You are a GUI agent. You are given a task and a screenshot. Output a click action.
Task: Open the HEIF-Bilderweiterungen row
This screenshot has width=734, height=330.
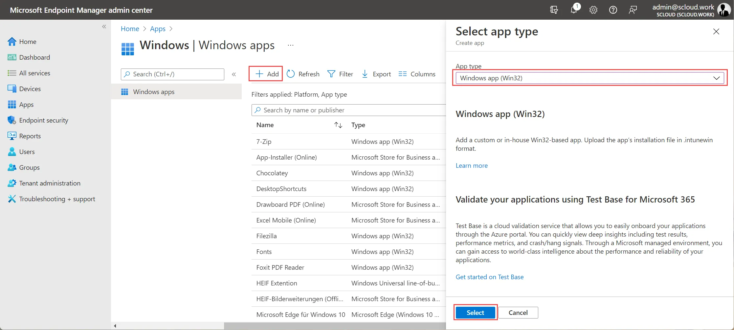pyautogui.click(x=349, y=299)
